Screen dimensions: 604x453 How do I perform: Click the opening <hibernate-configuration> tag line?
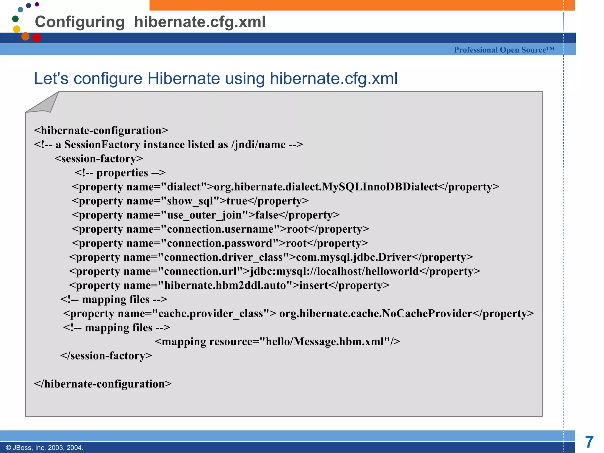pyautogui.click(x=101, y=130)
